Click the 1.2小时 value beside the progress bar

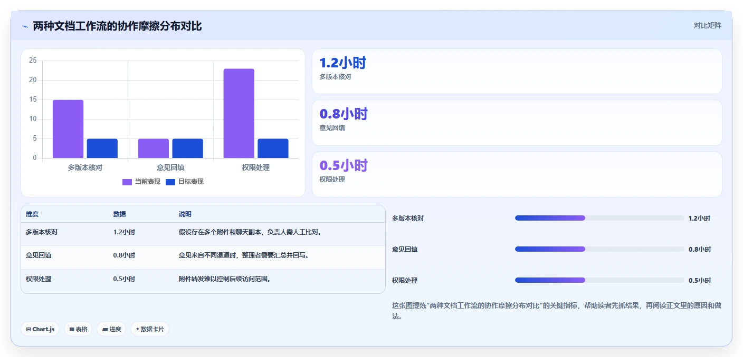pyautogui.click(x=699, y=219)
